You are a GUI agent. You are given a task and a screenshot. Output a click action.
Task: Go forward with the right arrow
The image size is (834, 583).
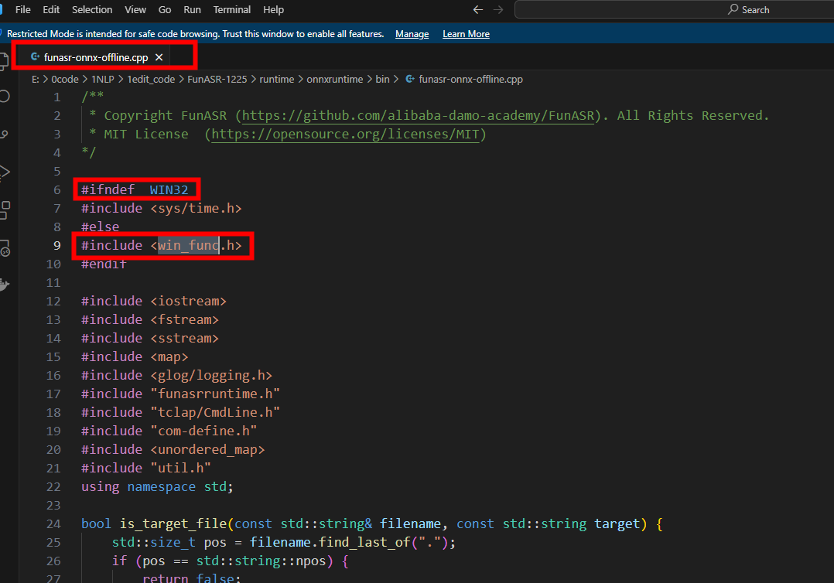click(498, 9)
